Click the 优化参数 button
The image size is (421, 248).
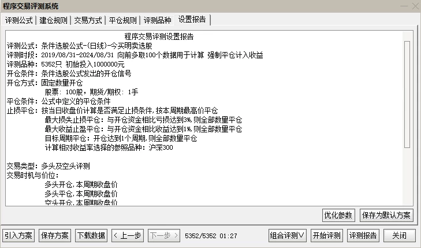coord(338,215)
